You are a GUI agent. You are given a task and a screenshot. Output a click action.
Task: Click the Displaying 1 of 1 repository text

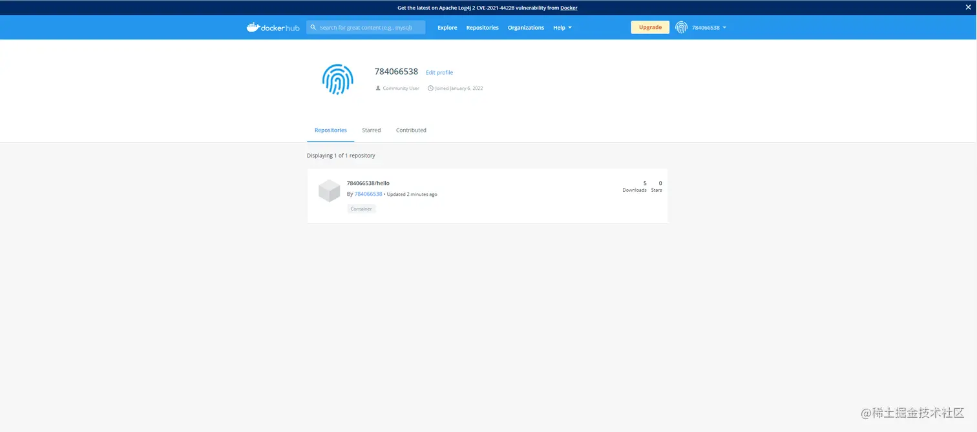click(341, 156)
